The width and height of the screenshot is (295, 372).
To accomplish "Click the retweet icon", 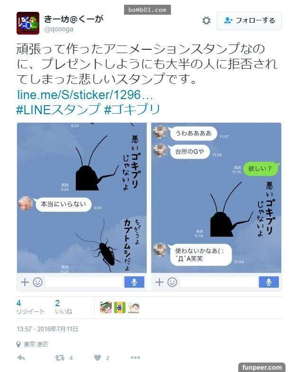I will pos(60,358).
